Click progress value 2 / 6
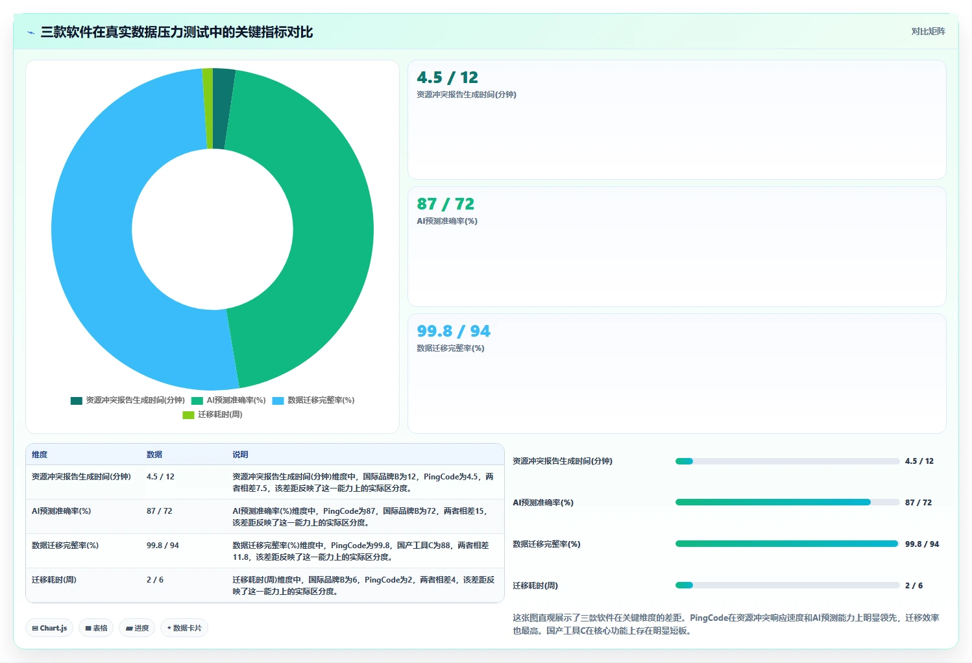The height and width of the screenshot is (663, 972). pos(914,586)
